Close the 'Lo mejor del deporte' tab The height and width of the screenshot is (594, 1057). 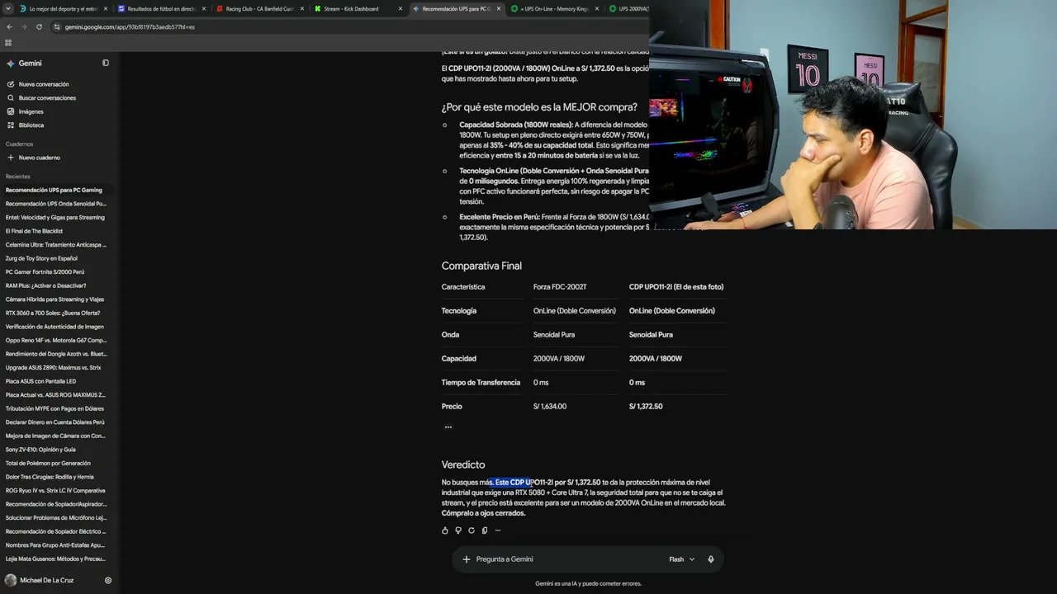click(106, 9)
